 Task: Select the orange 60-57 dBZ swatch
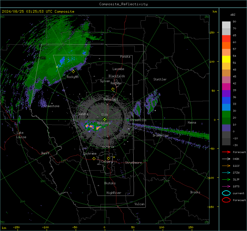[226, 45]
